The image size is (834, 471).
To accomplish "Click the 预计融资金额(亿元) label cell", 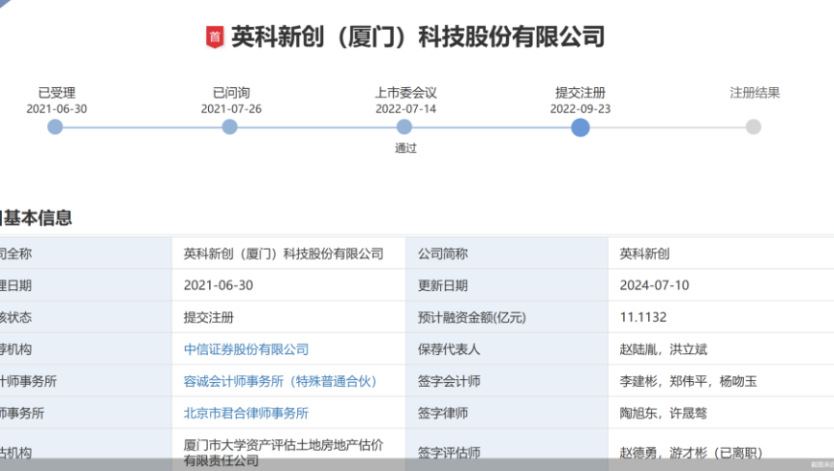I will tap(507, 317).
